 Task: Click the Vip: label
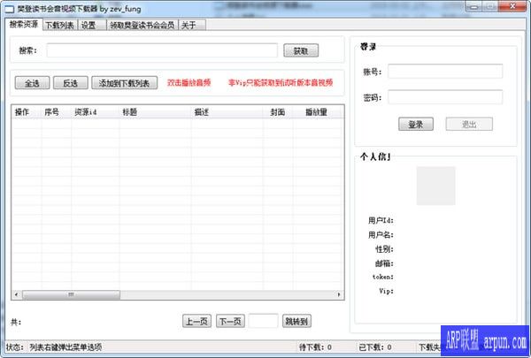point(387,291)
